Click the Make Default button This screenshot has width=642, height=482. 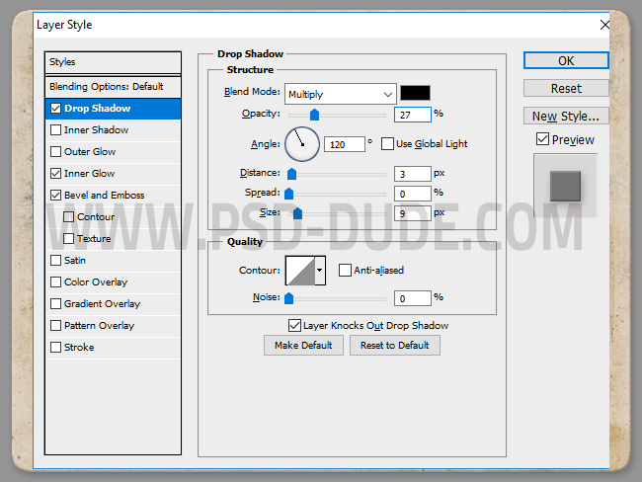pos(303,346)
